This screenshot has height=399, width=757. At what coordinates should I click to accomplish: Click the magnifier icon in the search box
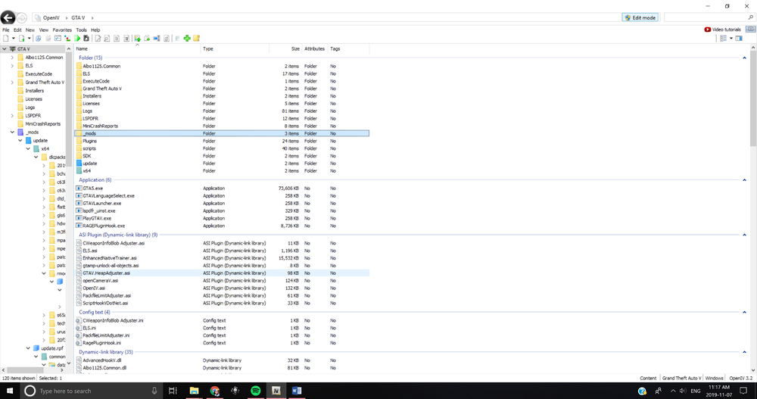750,17
